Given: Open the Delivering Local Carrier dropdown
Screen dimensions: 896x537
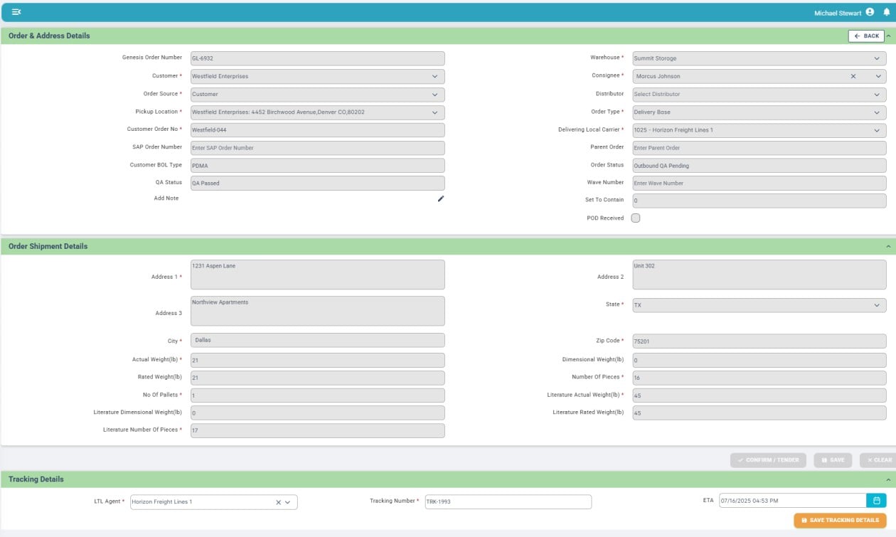Looking at the screenshot, I should click(x=759, y=130).
